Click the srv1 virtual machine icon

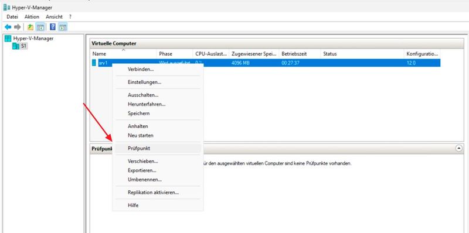tap(94, 63)
